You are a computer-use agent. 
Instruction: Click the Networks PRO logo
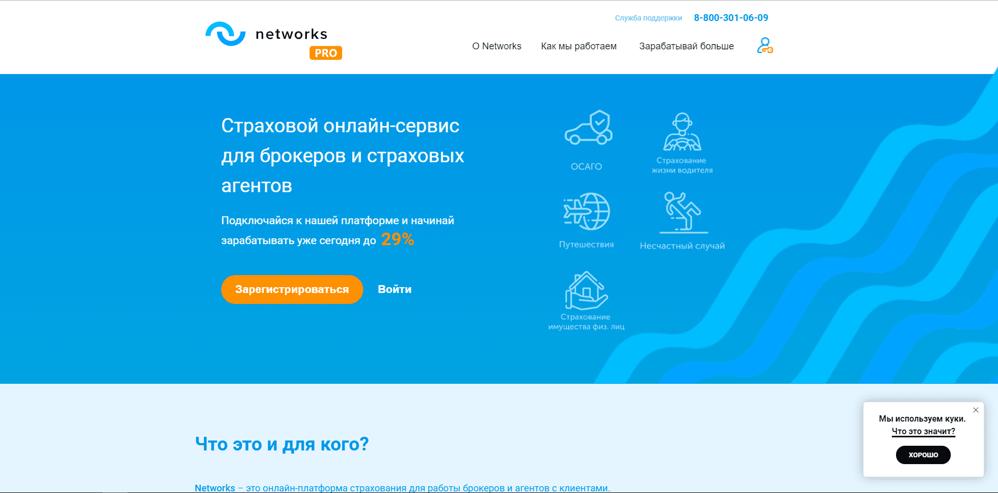(268, 34)
